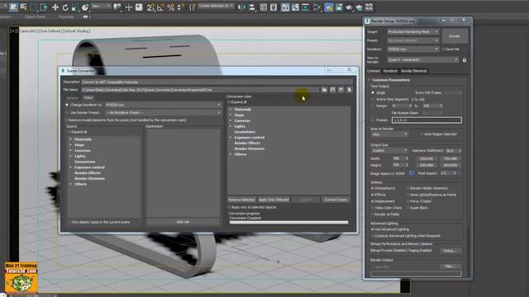Toggle Keyboard Shortcut Override icon
The image size is (529, 297).
pos(139,7)
